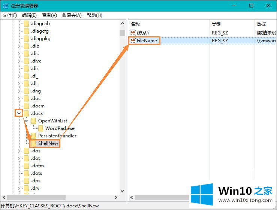Click the .doc folder icon
Image resolution: width=277 pixels, height=210 pixels.
[27, 98]
